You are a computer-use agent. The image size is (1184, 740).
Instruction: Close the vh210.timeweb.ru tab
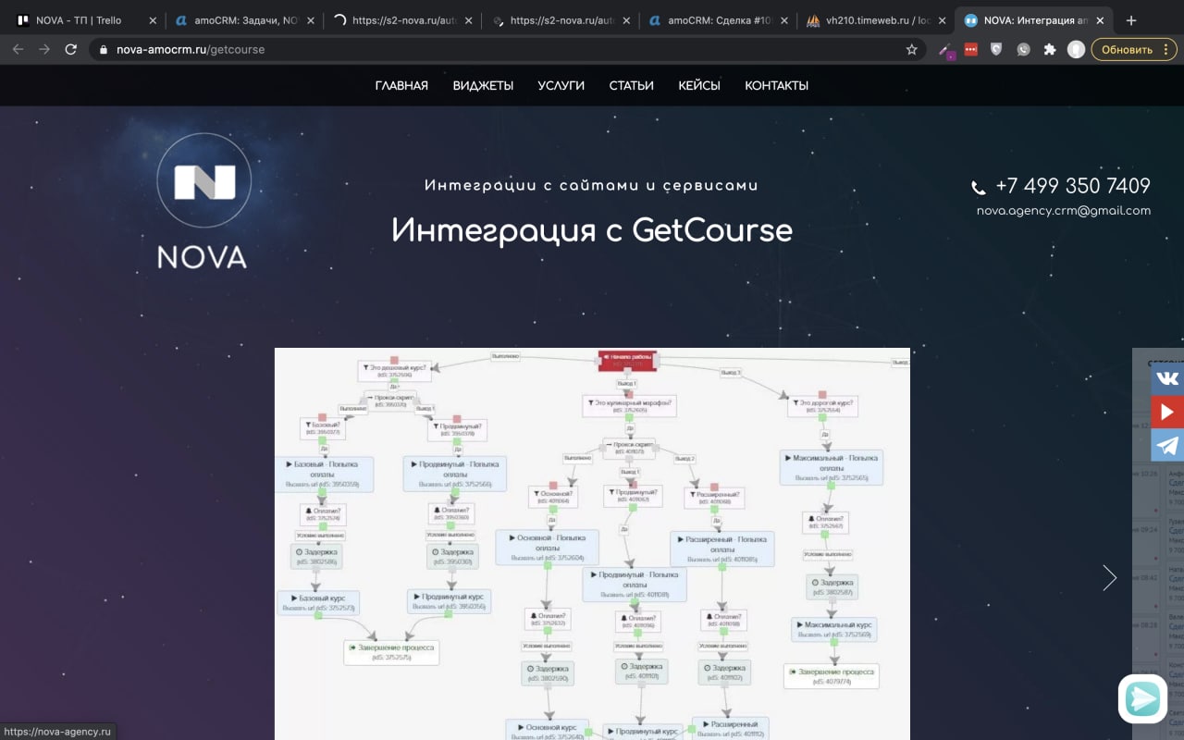[x=942, y=20]
